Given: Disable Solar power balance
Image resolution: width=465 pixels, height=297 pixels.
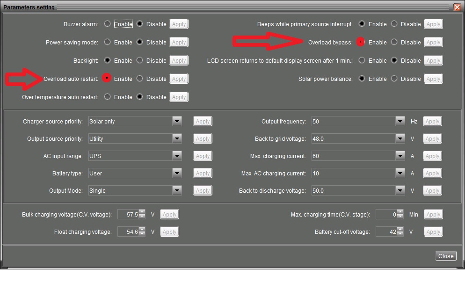Looking at the screenshot, I should (394, 79).
